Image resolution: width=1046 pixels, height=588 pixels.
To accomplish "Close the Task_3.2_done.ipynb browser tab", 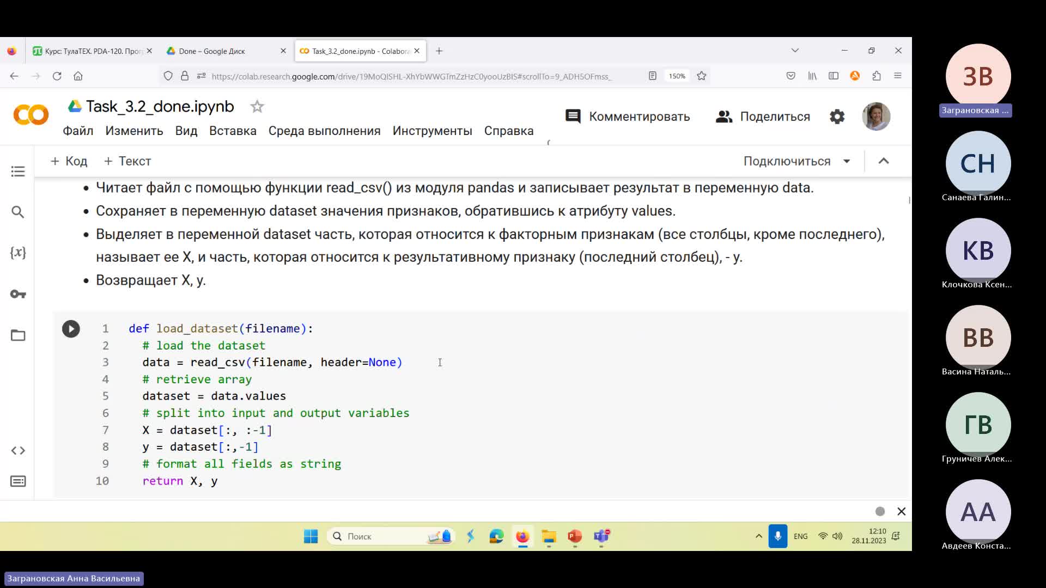I will click(417, 51).
